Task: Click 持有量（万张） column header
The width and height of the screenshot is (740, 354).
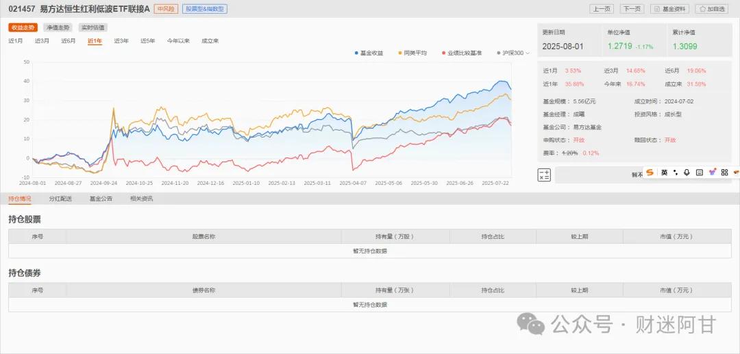Action: [395, 290]
